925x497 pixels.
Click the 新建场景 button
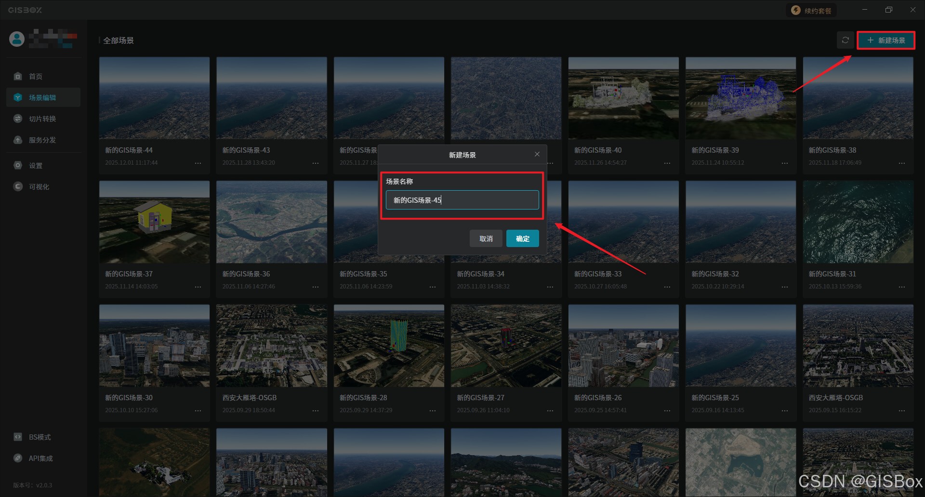pos(886,40)
